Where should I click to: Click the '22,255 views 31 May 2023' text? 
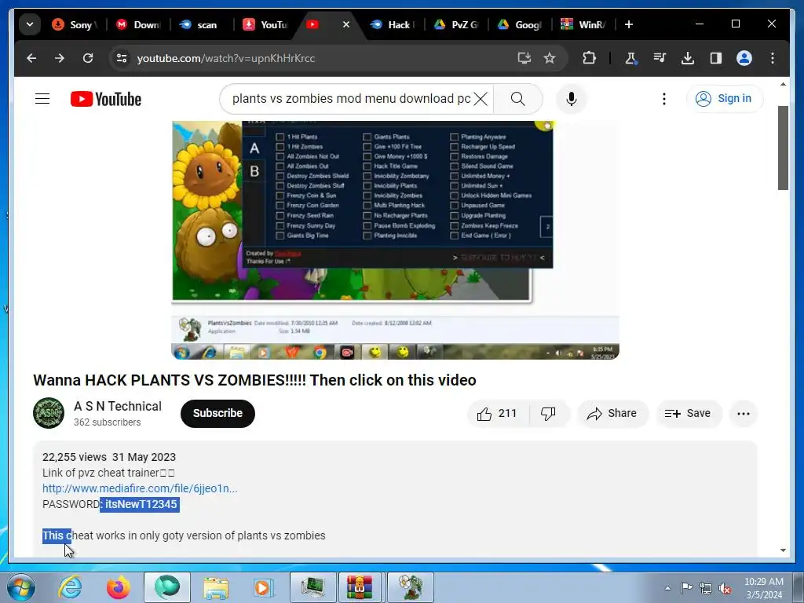coord(108,457)
